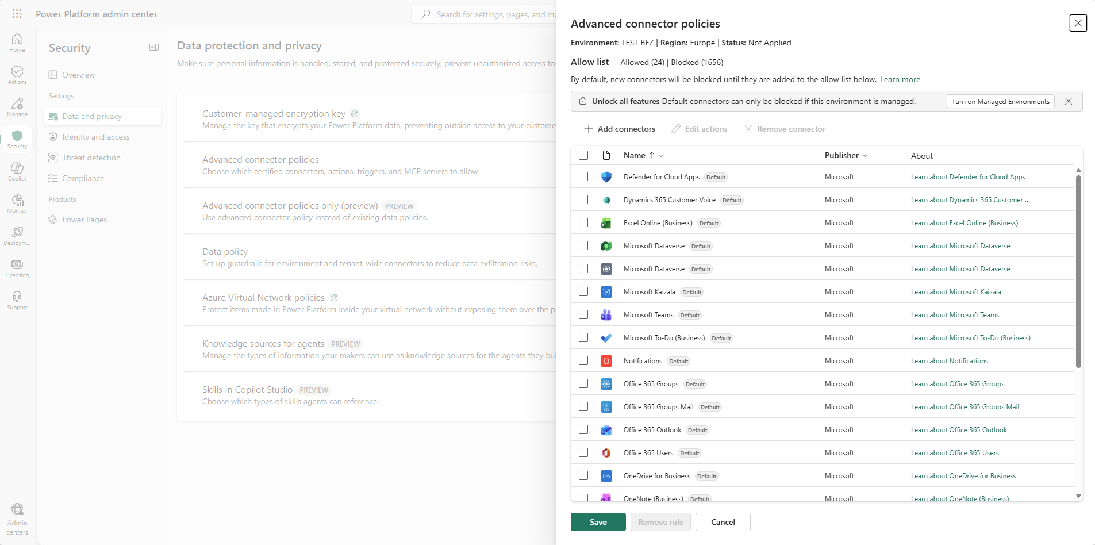Select Data and privacy menu item
1095x545 pixels.
click(x=102, y=116)
